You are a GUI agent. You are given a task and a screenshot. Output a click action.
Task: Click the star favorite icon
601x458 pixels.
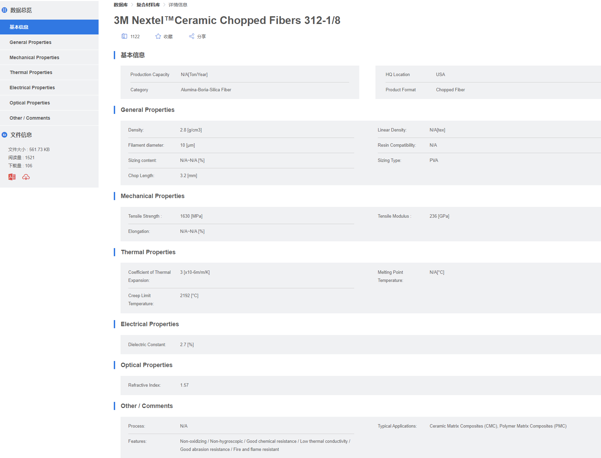(x=158, y=36)
